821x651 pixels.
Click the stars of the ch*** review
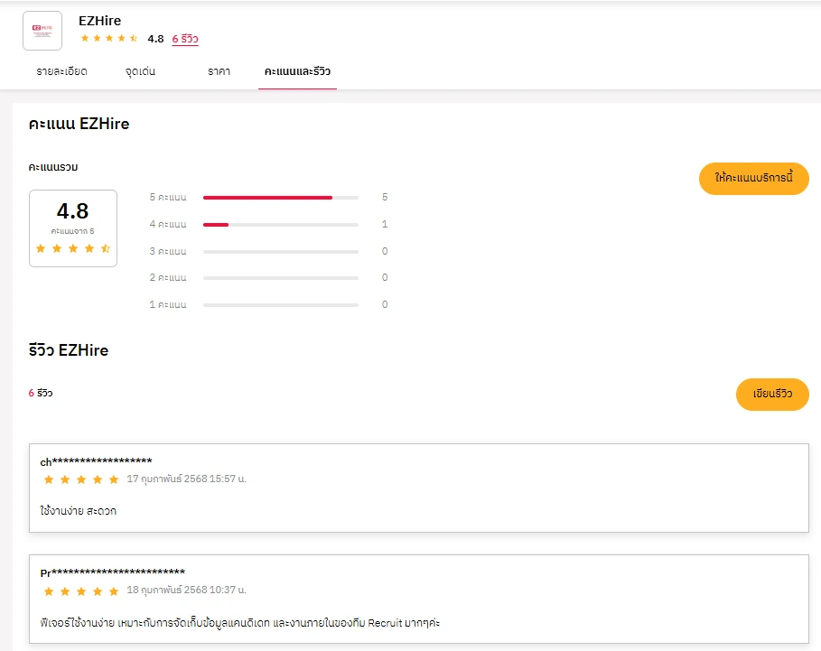81,479
